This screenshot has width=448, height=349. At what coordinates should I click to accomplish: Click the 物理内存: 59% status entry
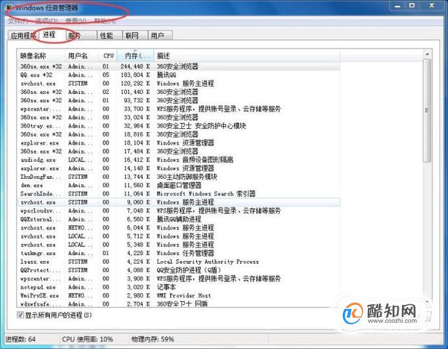(153, 339)
